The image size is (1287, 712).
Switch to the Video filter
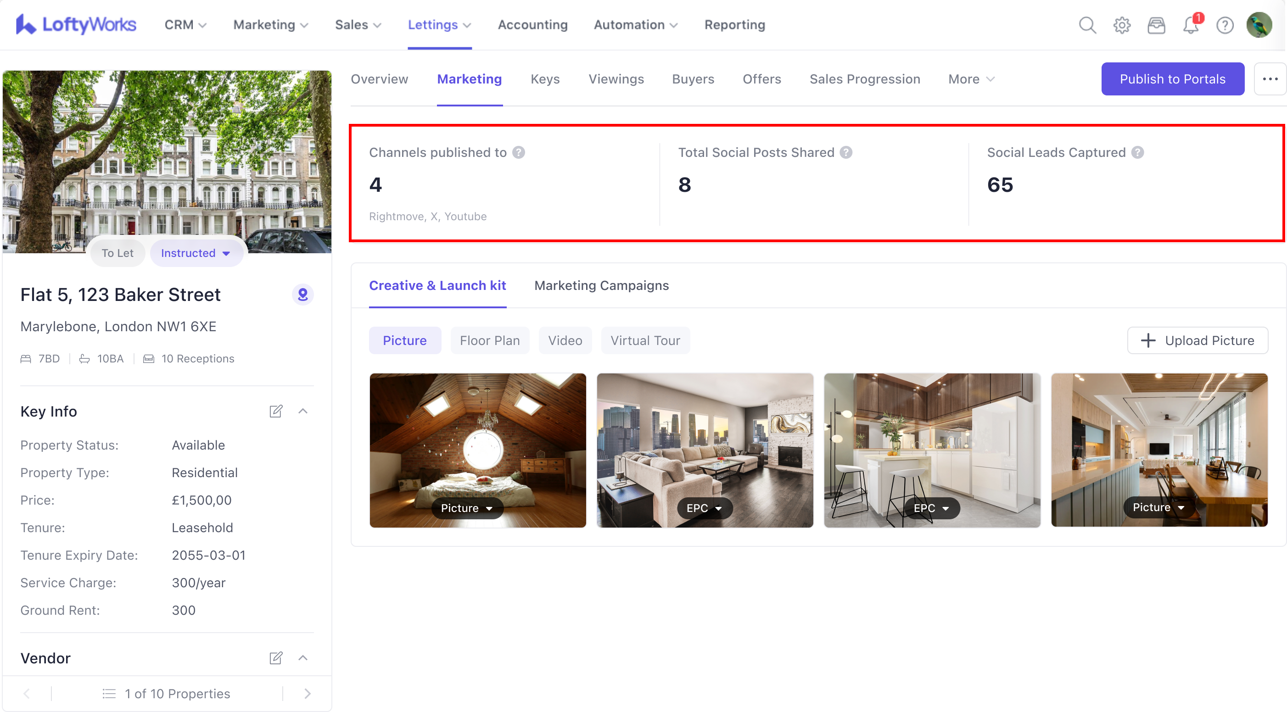click(565, 340)
